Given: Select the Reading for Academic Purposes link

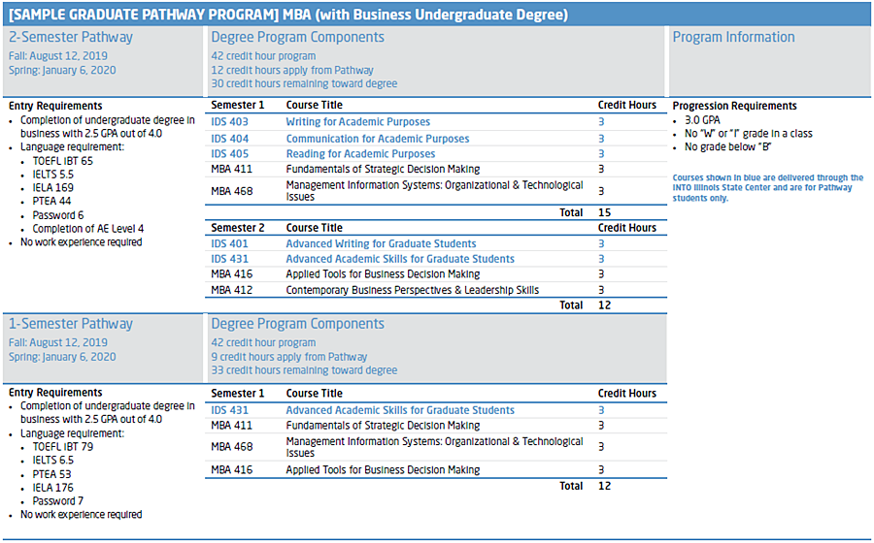Looking at the screenshot, I should tap(360, 154).
